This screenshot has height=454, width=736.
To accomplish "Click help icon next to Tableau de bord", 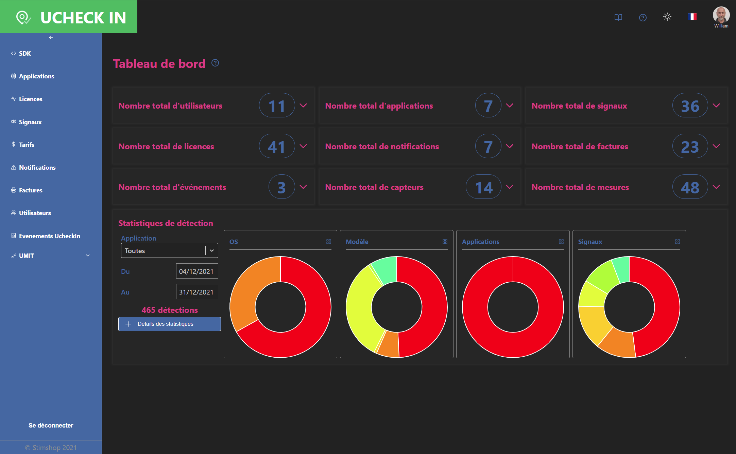I will pos(215,63).
